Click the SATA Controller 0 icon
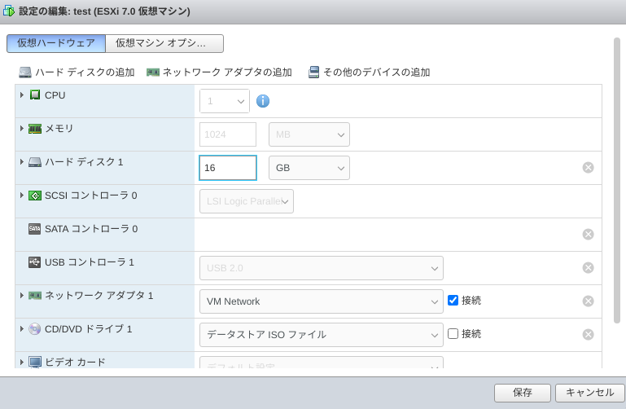This screenshot has width=626, height=409. pyautogui.click(x=35, y=229)
